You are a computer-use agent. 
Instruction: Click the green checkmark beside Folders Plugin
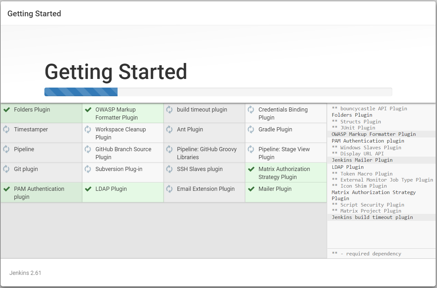(6, 110)
